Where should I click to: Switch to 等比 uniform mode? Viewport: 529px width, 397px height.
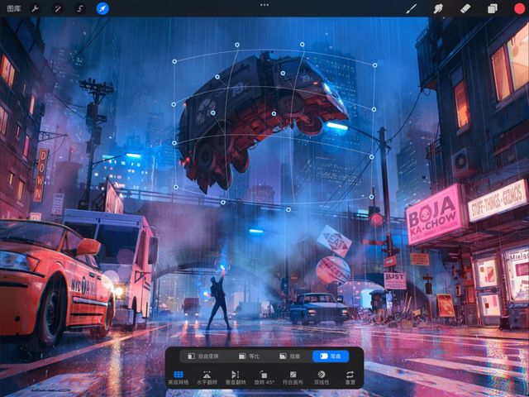(249, 356)
